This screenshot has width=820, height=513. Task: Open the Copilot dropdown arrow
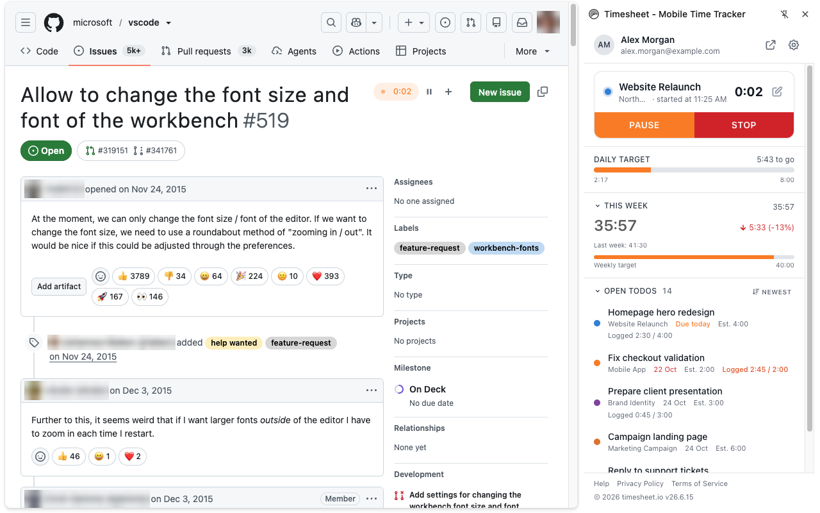click(374, 22)
